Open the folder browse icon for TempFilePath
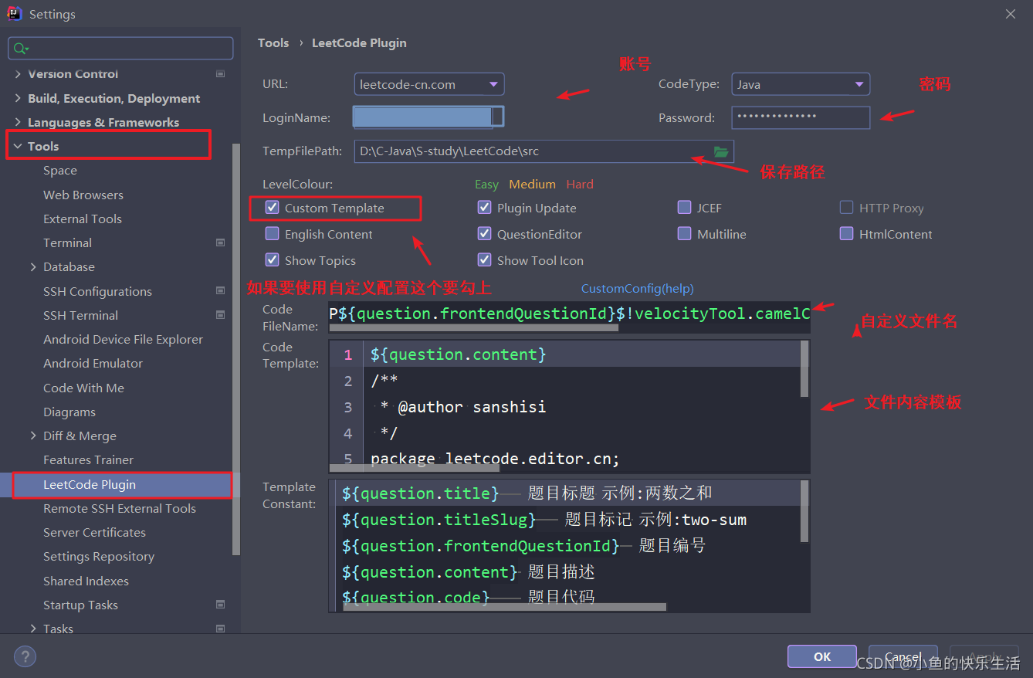This screenshot has width=1033, height=678. [721, 152]
